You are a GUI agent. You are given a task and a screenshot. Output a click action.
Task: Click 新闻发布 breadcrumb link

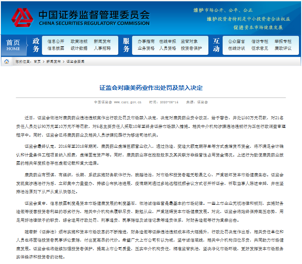click(53, 61)
